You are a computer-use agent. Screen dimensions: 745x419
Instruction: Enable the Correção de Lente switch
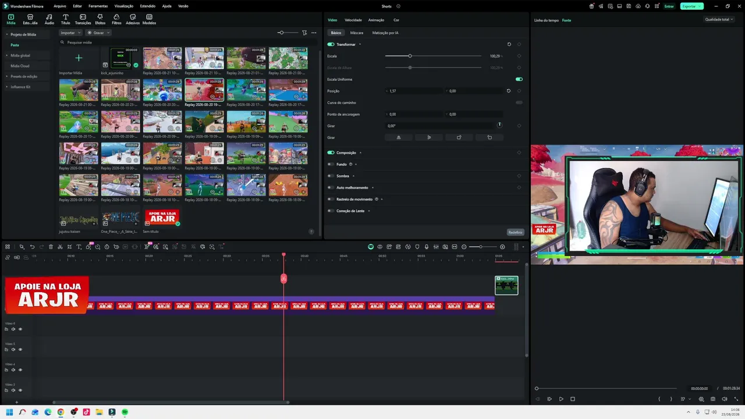(x=331, y=211)
